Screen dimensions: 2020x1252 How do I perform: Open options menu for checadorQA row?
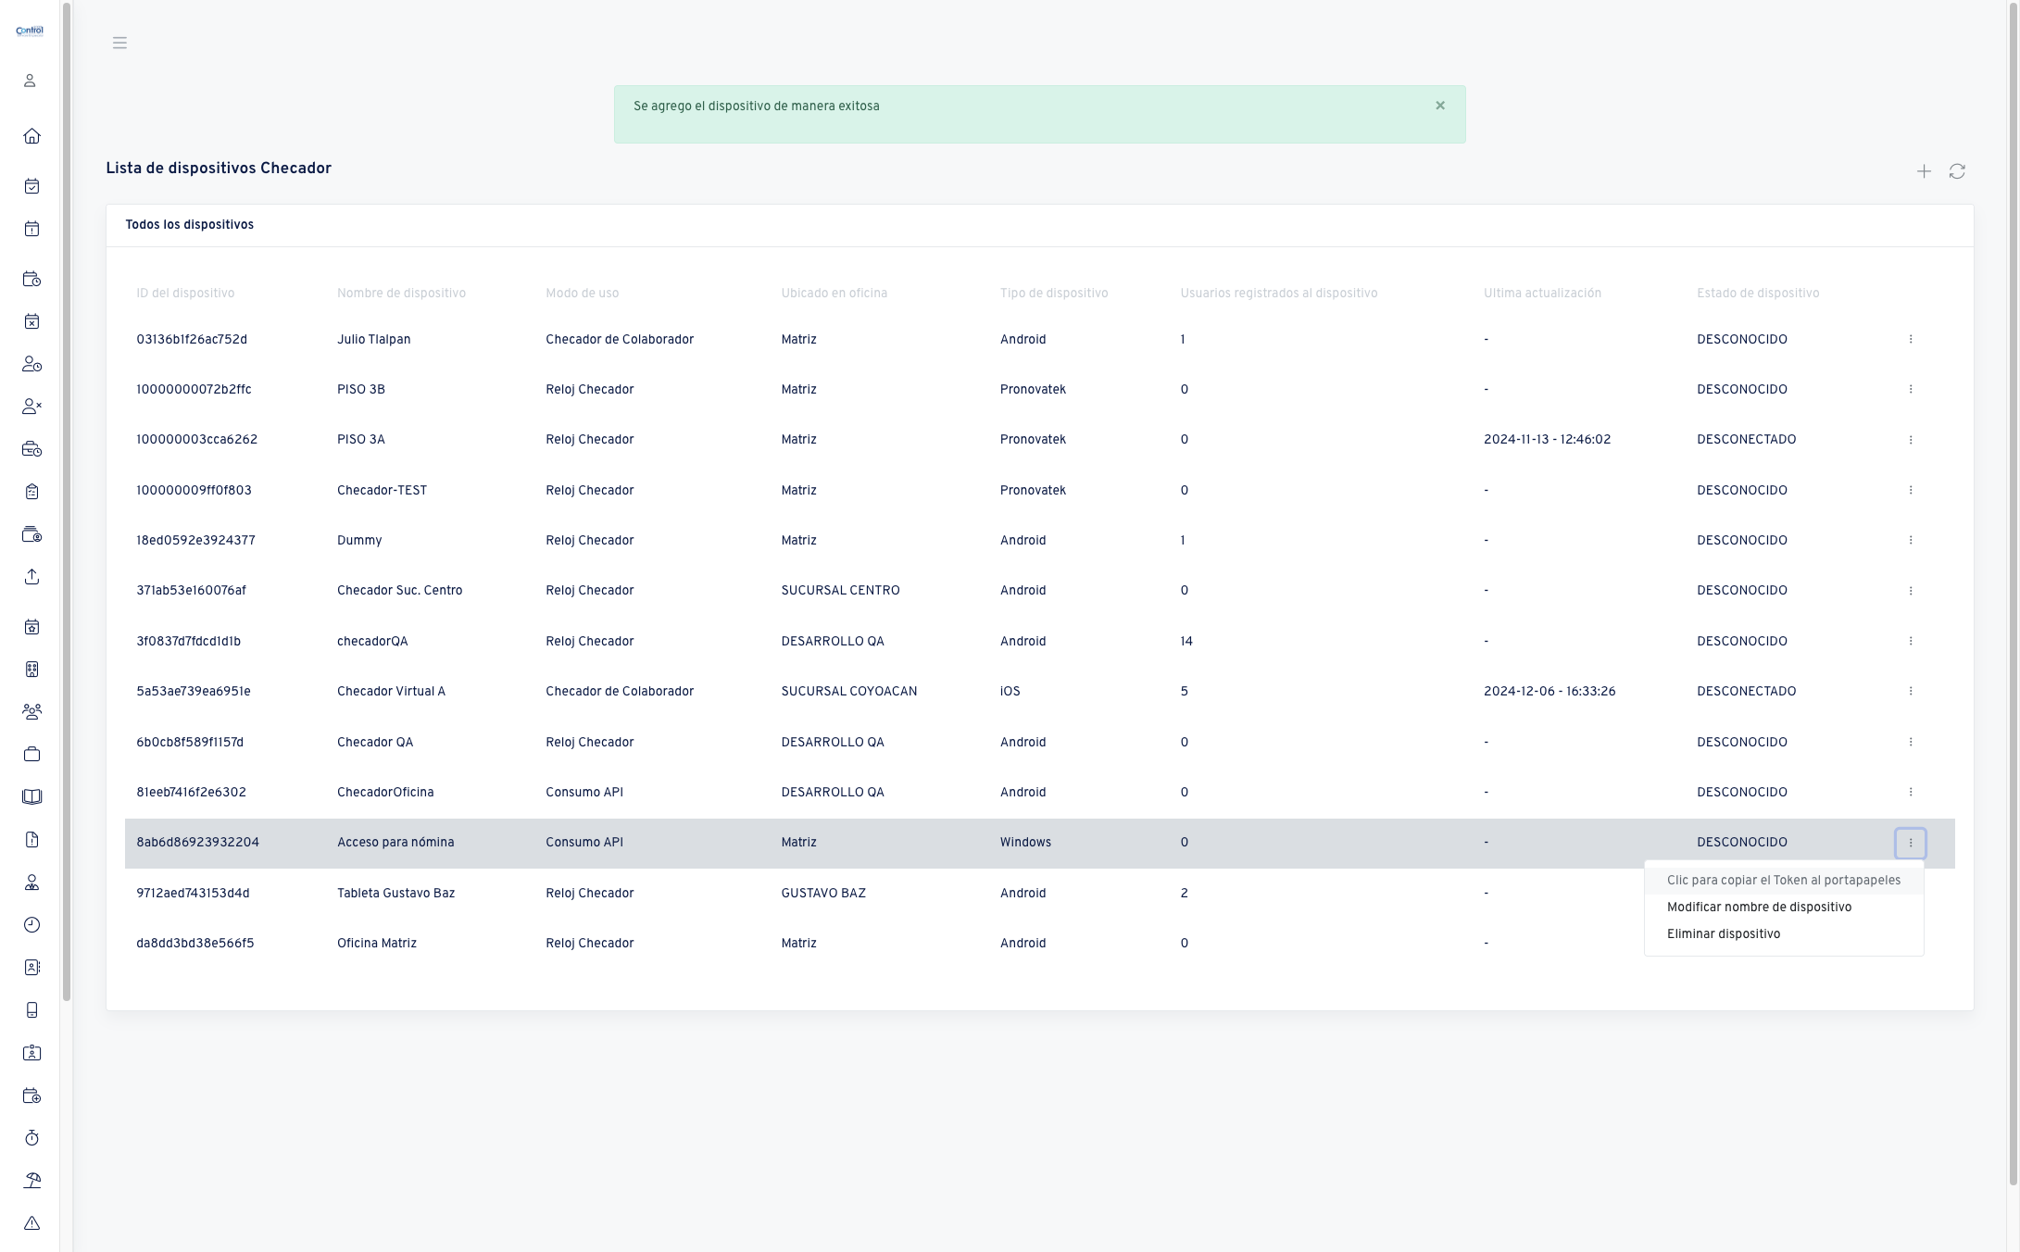coord(1911,641)
